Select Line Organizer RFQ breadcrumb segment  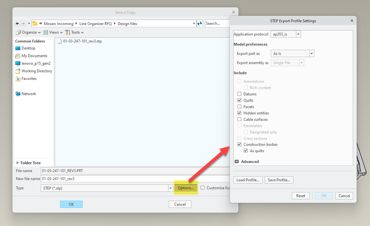[95, 24]
